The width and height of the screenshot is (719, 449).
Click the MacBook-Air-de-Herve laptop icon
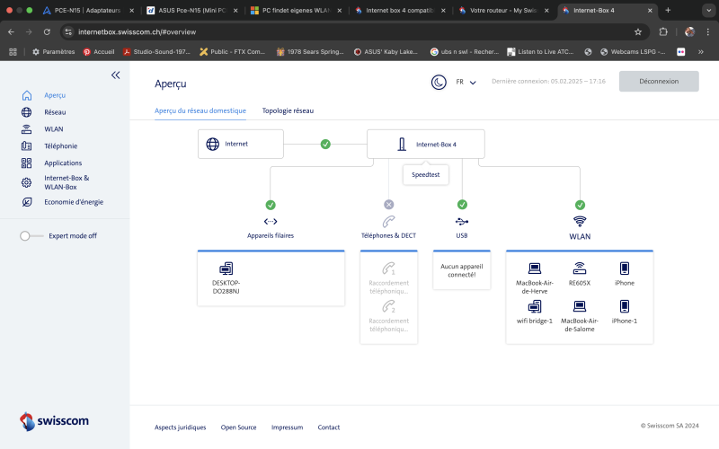(535, 269)
